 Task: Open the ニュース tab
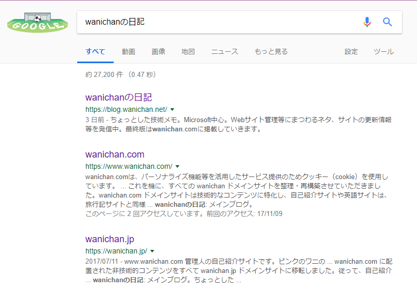click(225, 51)
